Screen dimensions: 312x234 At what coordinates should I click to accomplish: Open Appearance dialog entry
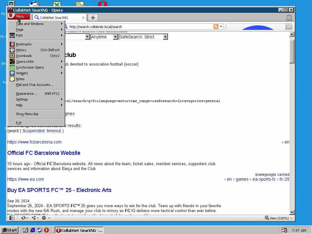pos(37,93)
